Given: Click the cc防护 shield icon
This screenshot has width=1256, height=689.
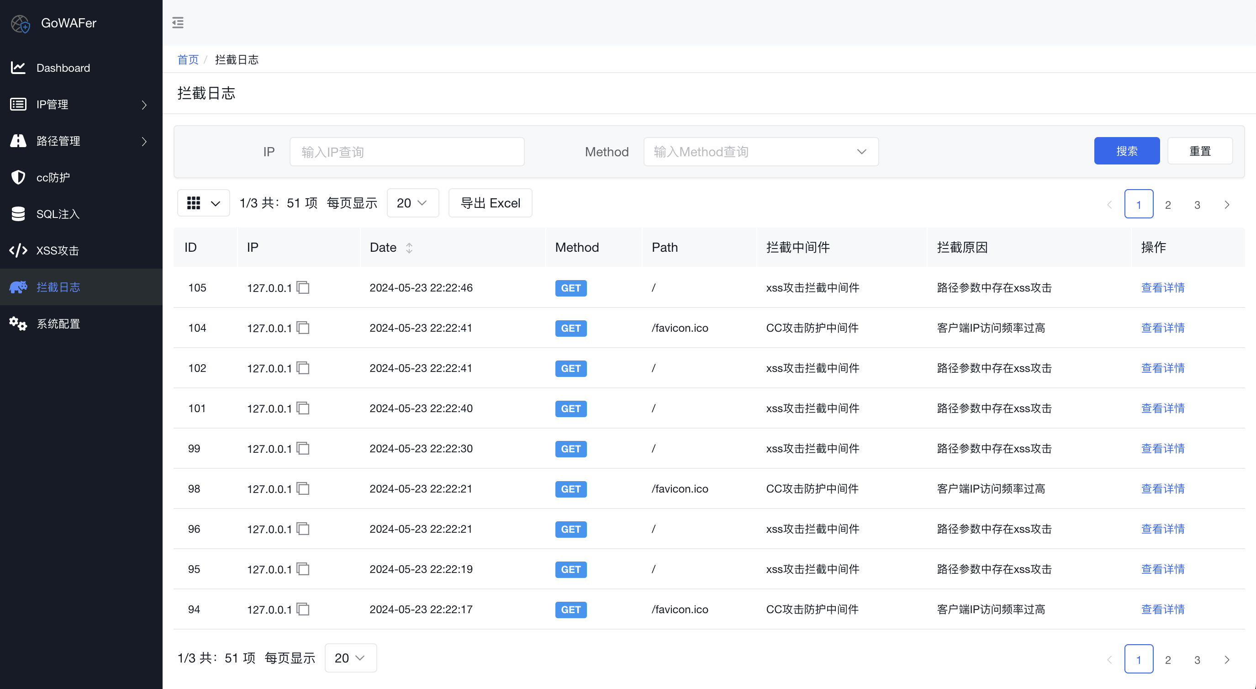Looking at the screenshot, I should click(x=18, y=177).
